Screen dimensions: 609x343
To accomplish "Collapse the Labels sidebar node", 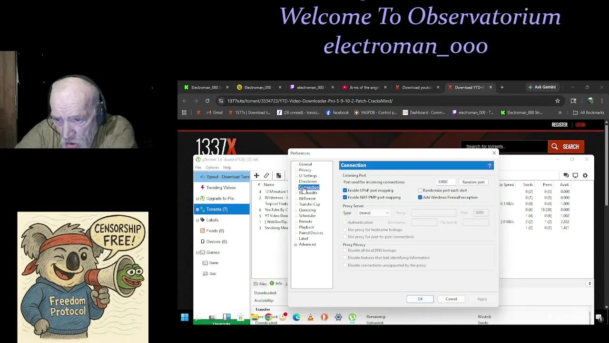I will coord(197,220).
